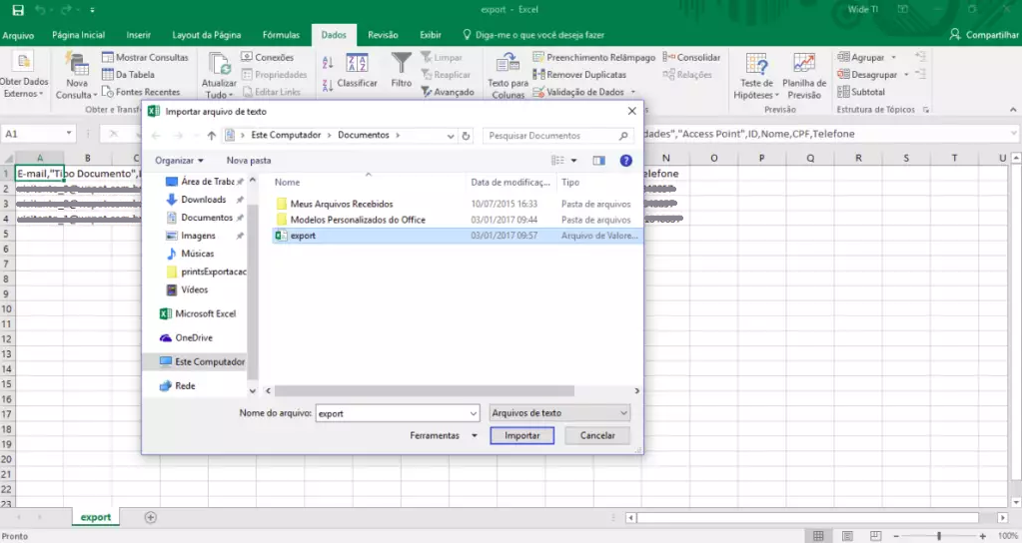The width and height of the screenshot is (1022, 544).
Task: Switch to the Fórmulas tab
Action: coord(281,35)
